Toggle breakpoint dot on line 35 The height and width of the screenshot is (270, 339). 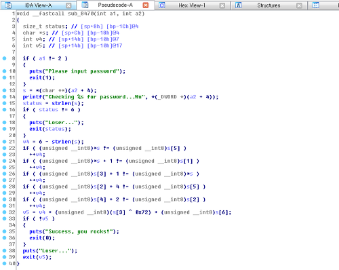pos(4,231)
